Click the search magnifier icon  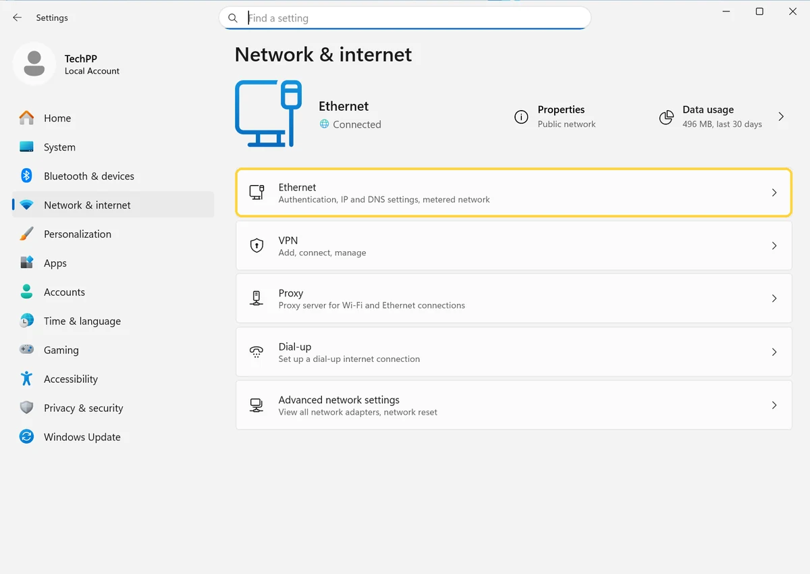233,18
